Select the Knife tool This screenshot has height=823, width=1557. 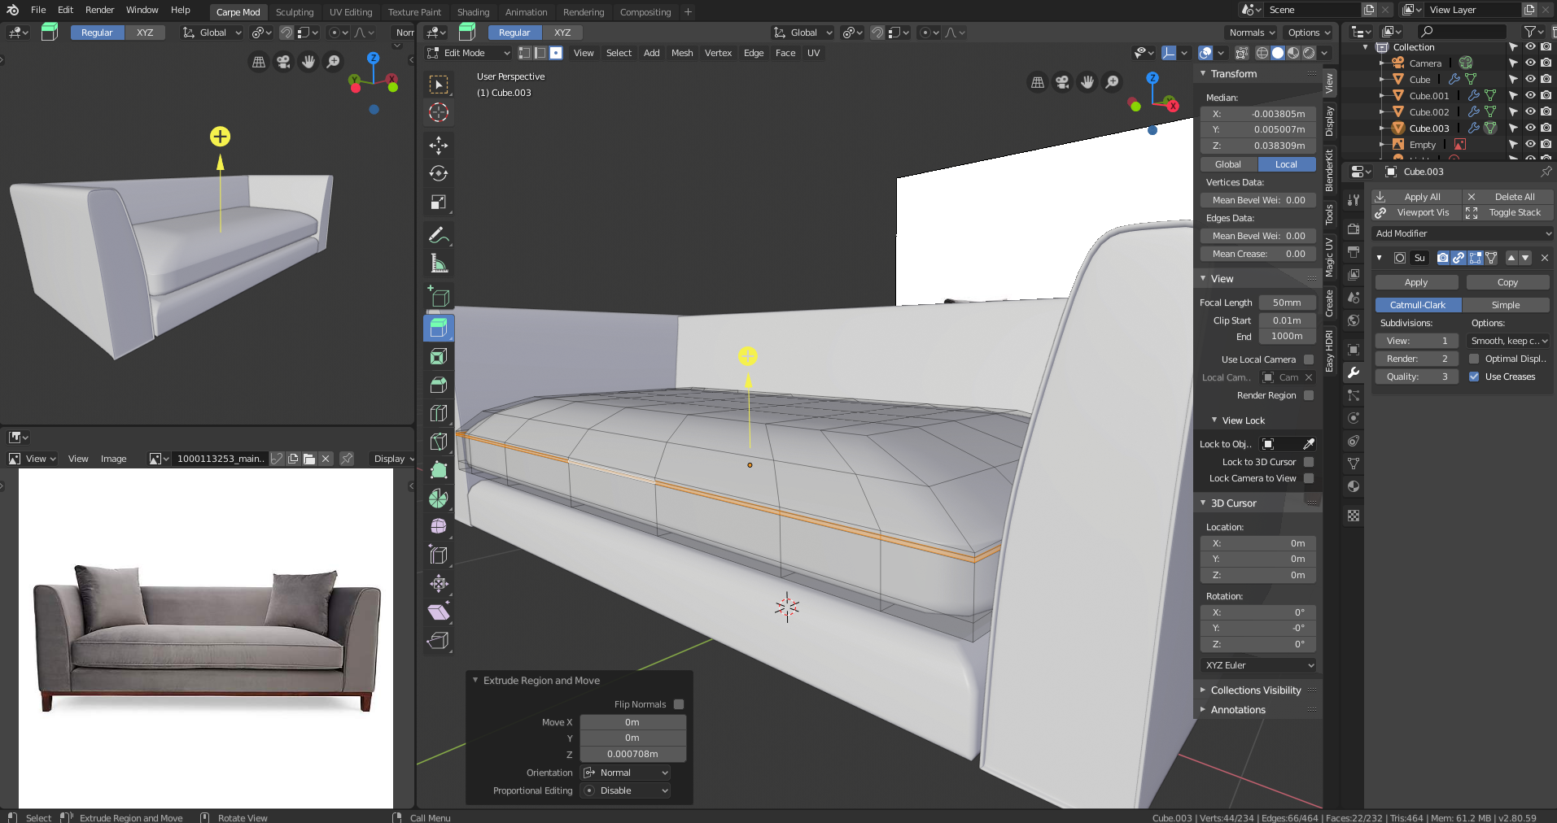tap(439, 442)
